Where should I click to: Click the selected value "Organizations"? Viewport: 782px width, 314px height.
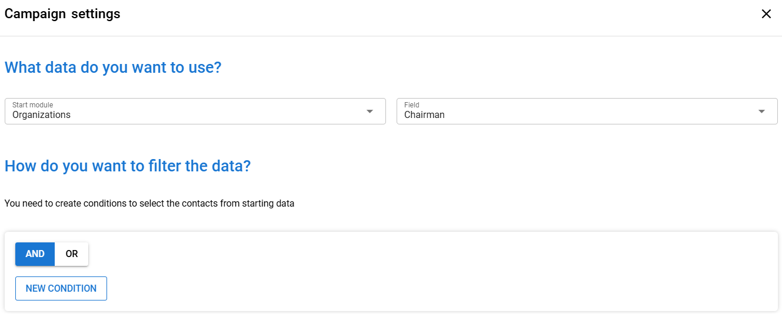[x=41, y=115]
